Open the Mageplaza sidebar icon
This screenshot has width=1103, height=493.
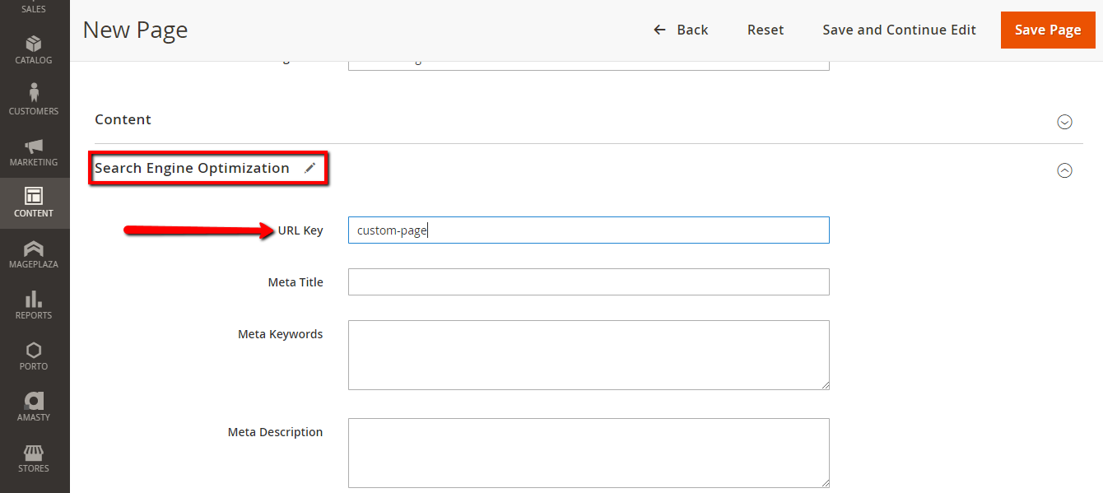point(34,248)
